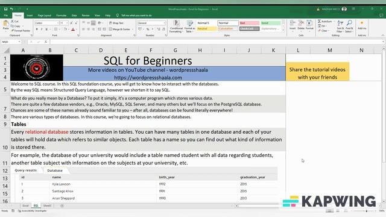Viewport: 386px width, 217px height.
Task: Click the Borders icon in Font group
Action: [x=56, y=30]
